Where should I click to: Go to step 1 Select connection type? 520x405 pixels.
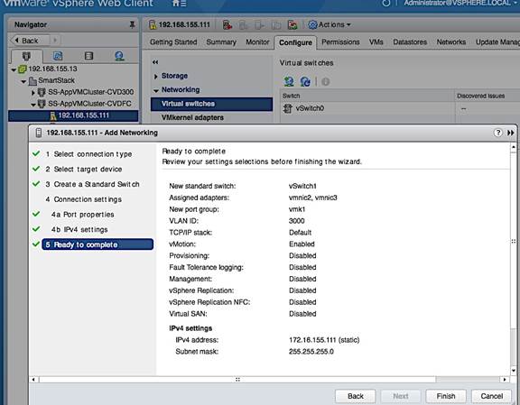coord(88,154)
